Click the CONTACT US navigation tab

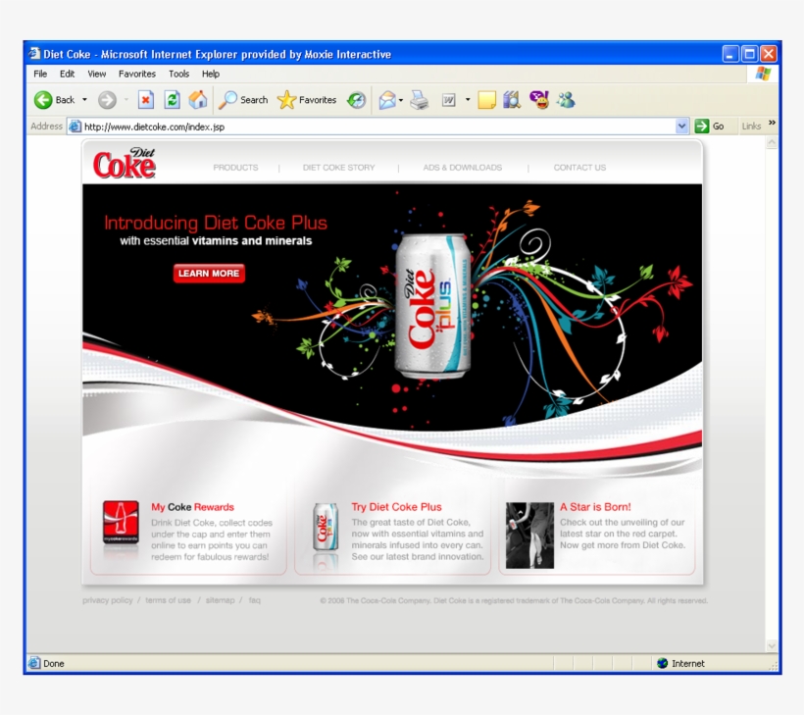[579, 168]
